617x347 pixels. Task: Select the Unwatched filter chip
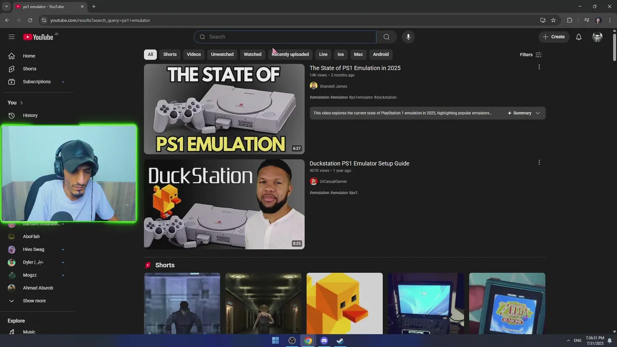[222, 54]
